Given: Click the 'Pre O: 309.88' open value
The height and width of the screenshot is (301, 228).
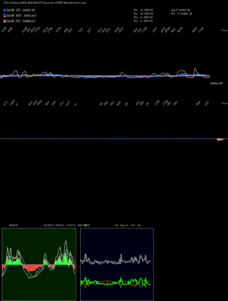Looking at the screenshot, I should point(143,10).
